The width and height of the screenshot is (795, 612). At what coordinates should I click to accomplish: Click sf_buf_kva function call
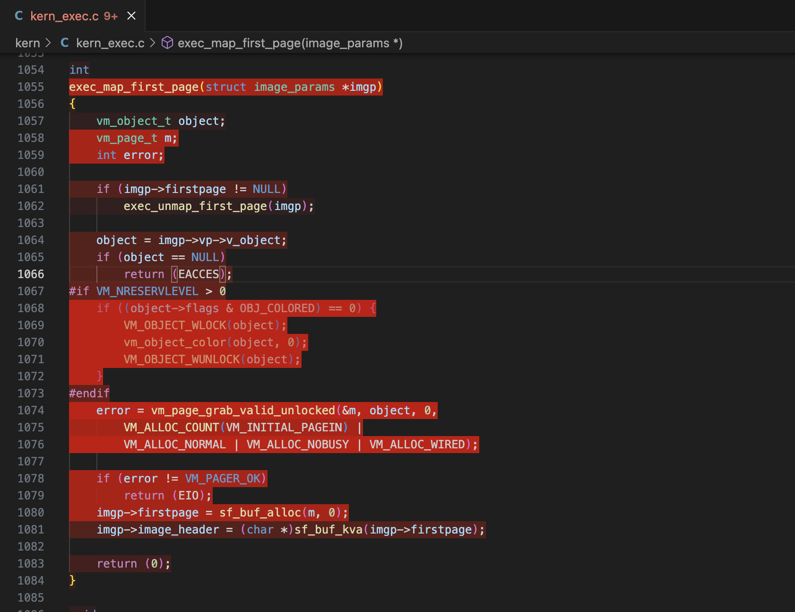(x=328, y=530)
